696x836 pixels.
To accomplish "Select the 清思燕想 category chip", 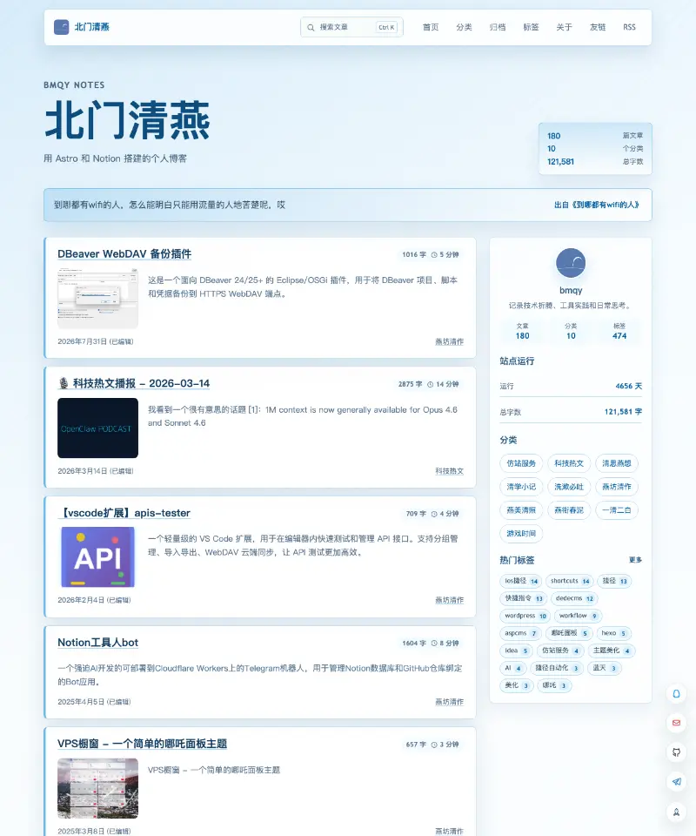I will (x=617, y=463).
